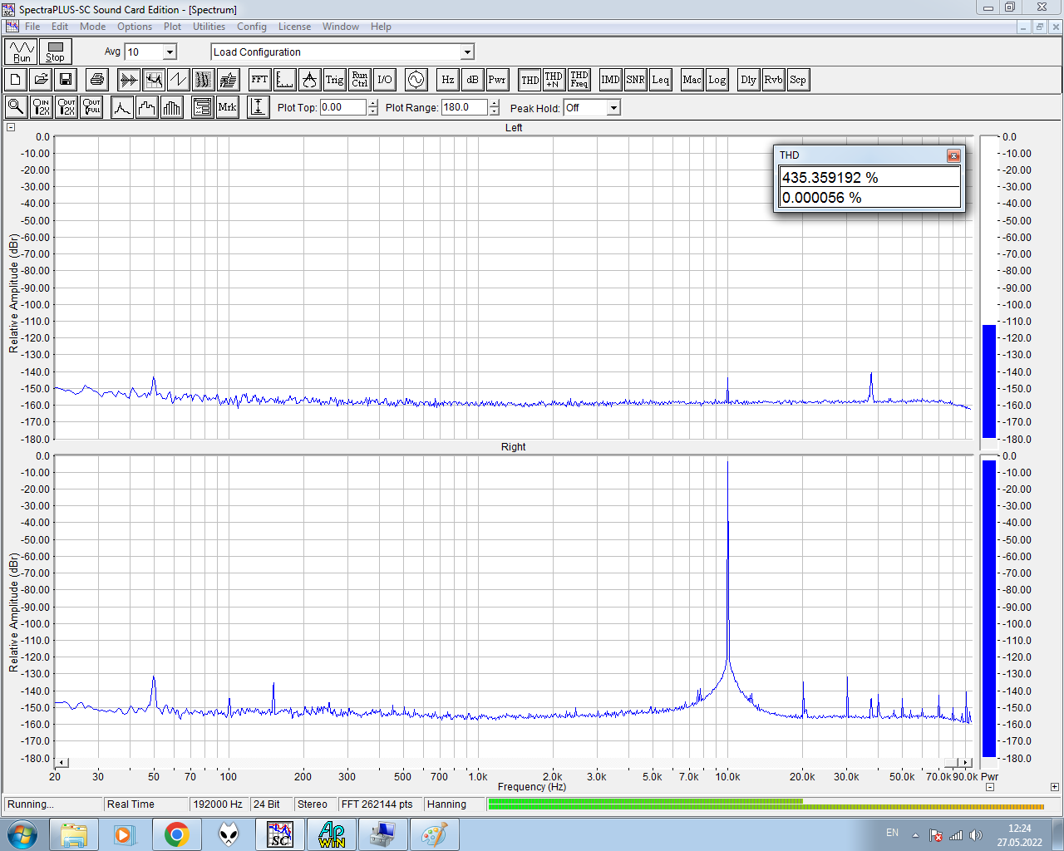Open the Utilities menu

click(209, 27)
